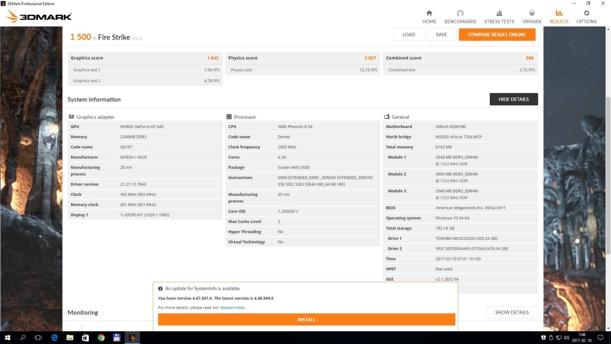Open the BENCHMARKS section

(x=460, y=17)
